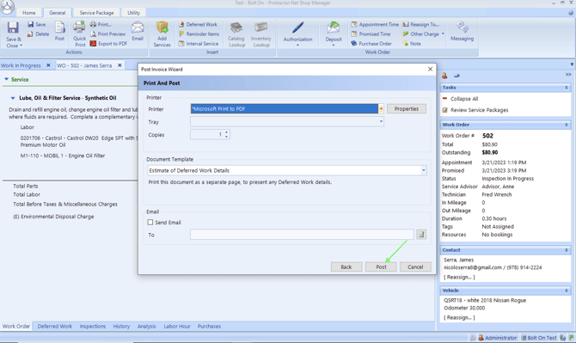Image resolution: width=576 pixels, height=343 pixels.
Task: Click Reassign To... in ribbon
Action: click(x=421, y=24)
